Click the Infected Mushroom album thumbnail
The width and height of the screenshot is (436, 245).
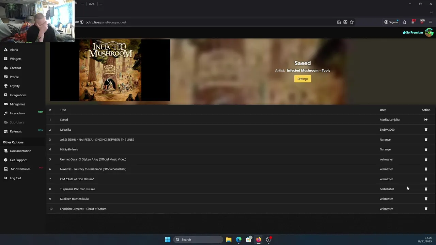click(x=110, y=70)
